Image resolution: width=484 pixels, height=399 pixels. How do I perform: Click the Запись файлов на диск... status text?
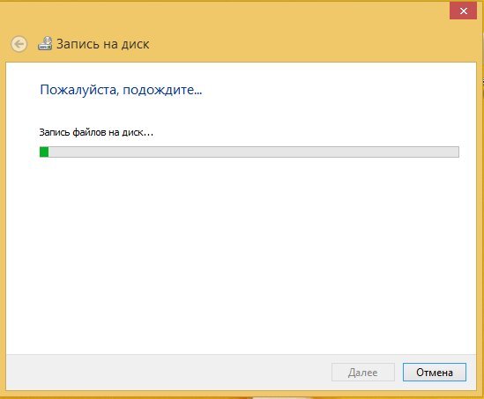click(96, 133)
